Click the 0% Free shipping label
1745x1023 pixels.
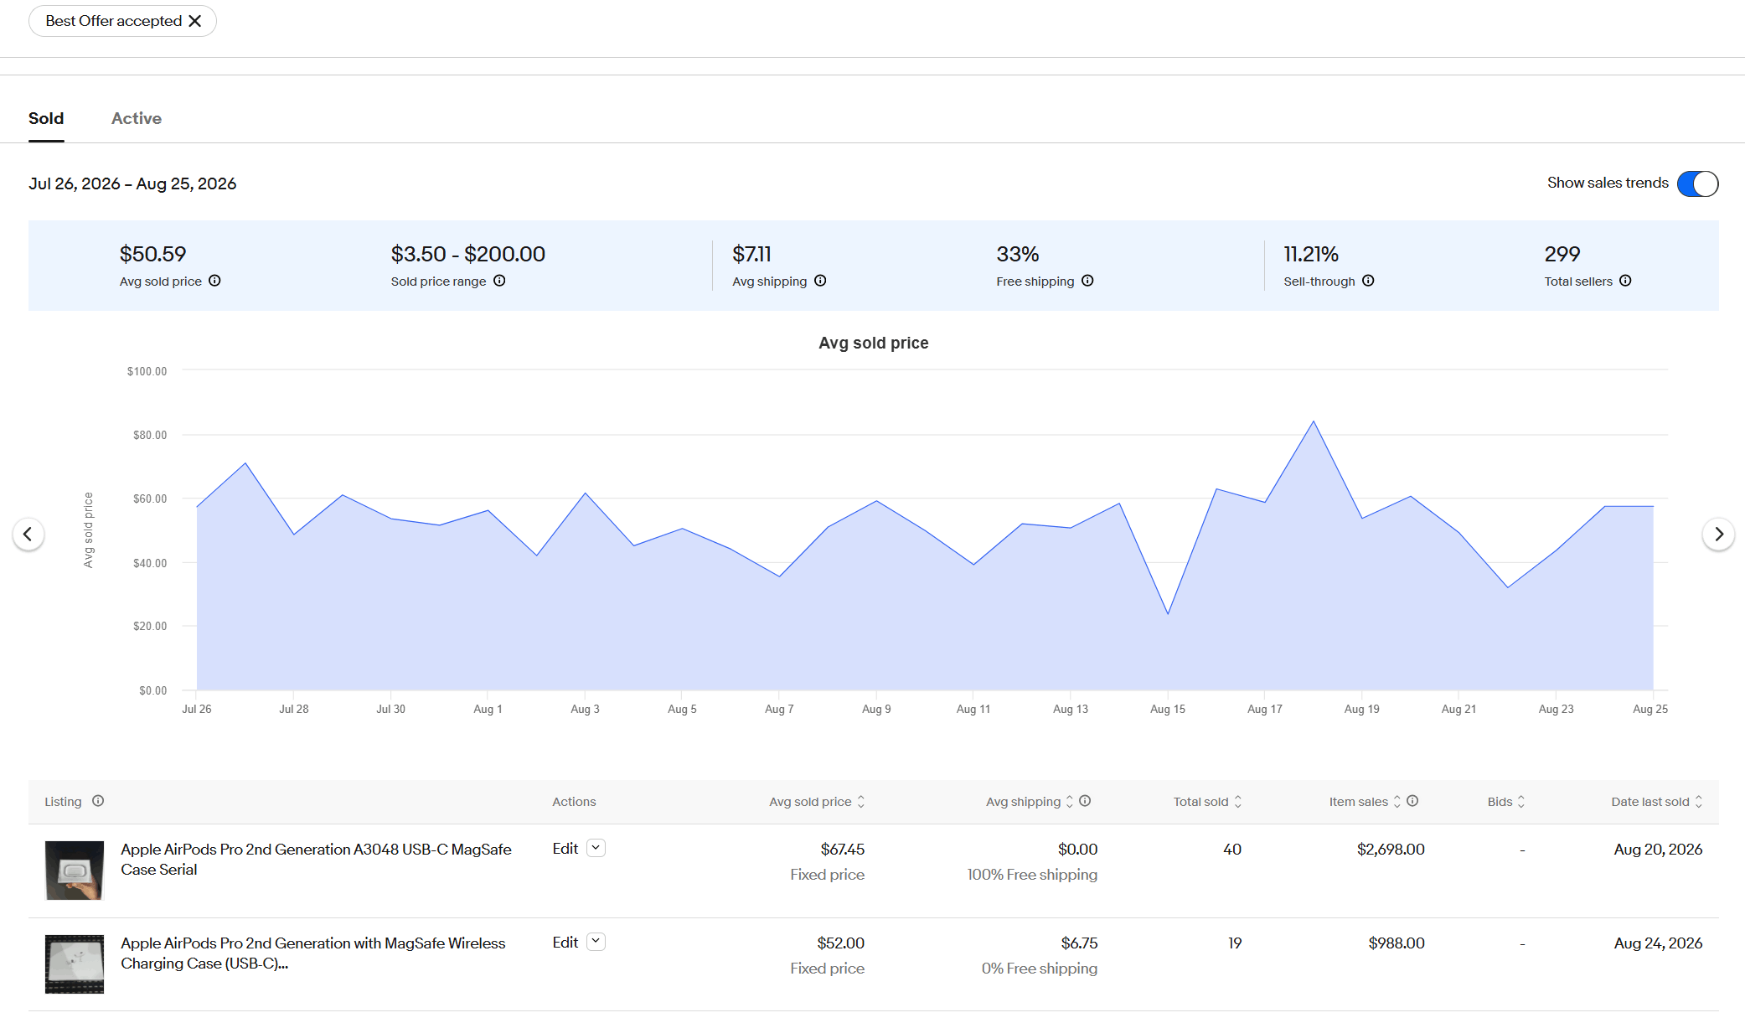click(x=1040, y=969)
